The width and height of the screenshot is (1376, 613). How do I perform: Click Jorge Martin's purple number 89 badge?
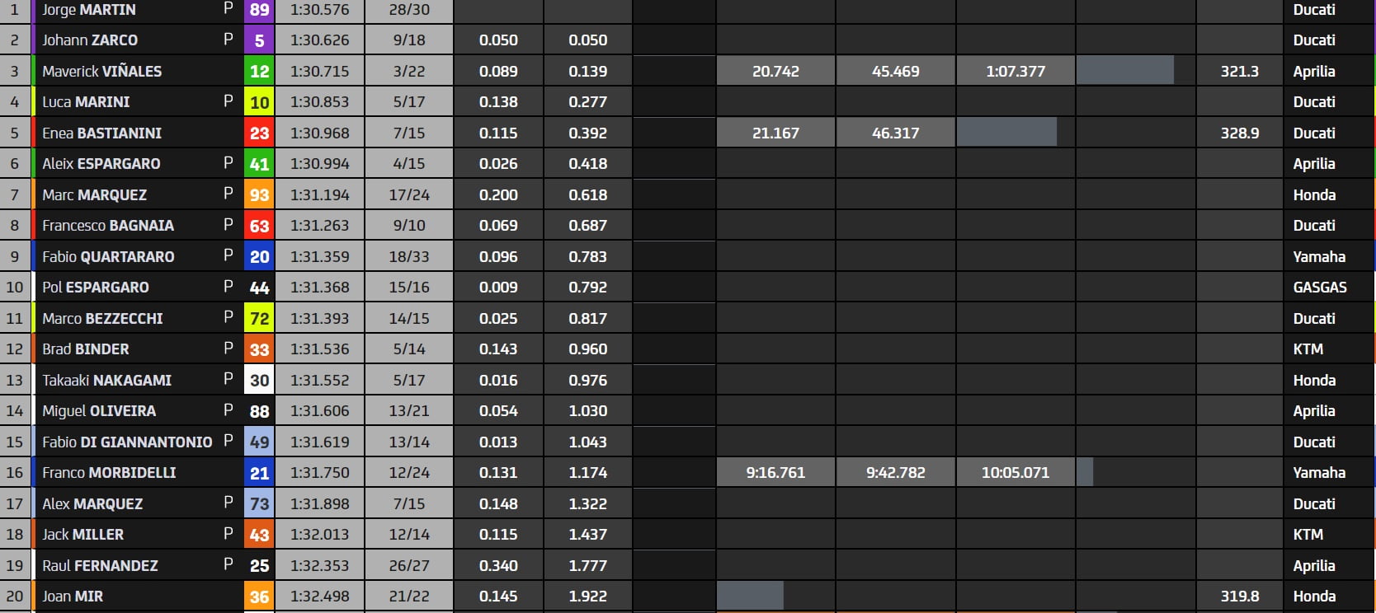point(259,10)
